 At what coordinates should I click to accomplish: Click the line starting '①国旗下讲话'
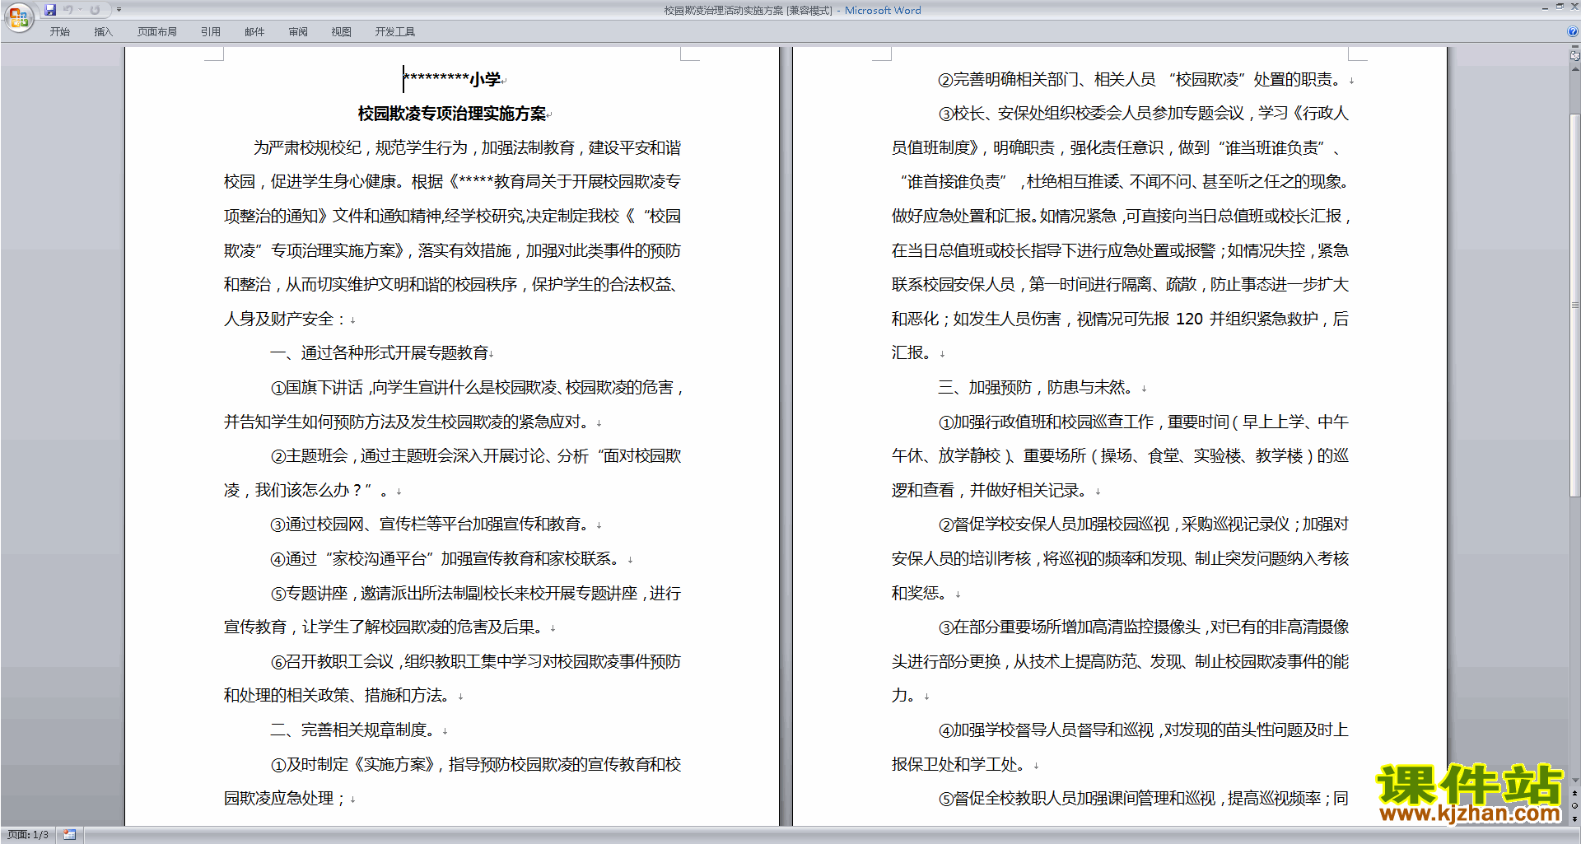(477, 388)
